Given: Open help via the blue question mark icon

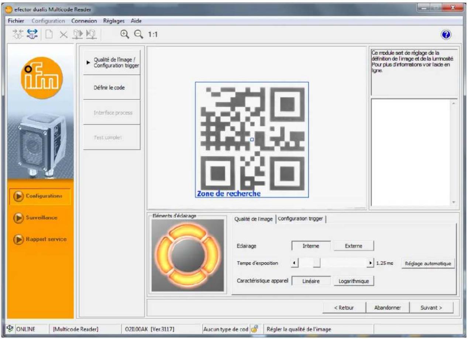Looking at the screenshot, I should coord(445,34).
